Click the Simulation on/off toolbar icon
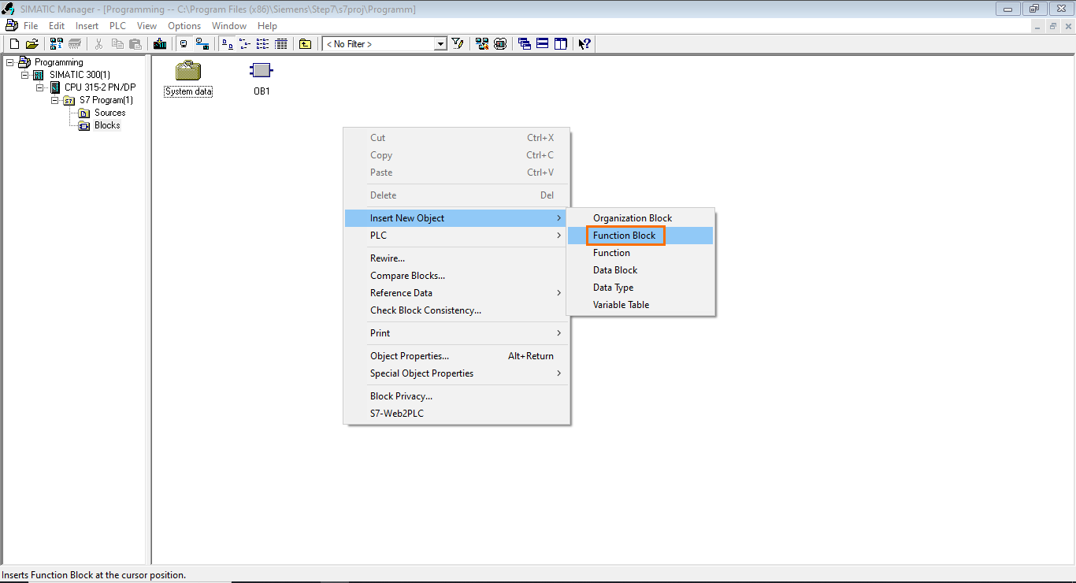The width and height of the screenshot is (1076, 583). point(500,44)
